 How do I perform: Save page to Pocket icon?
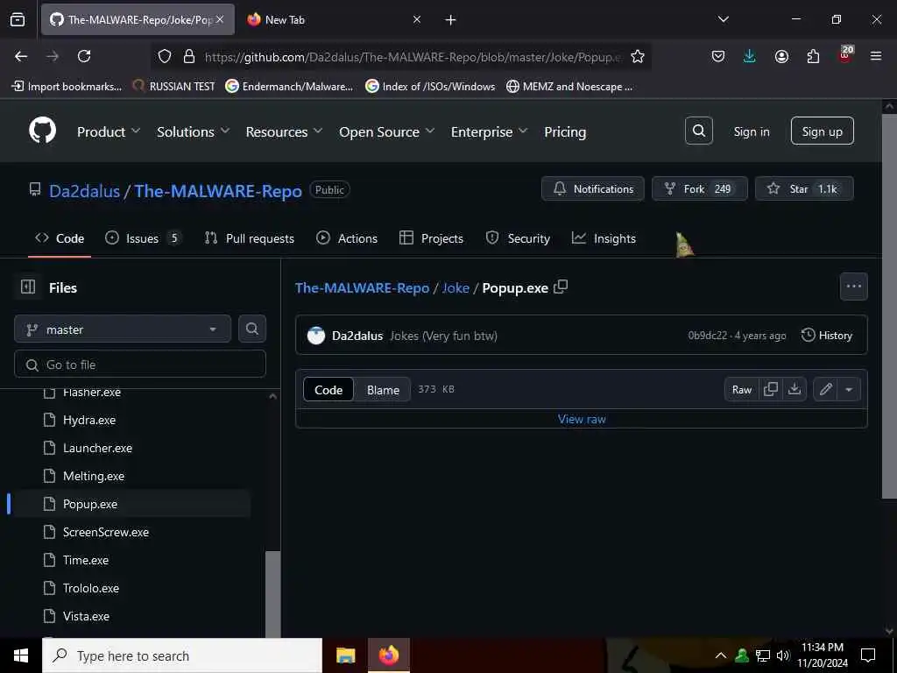[x=718, y=56]
